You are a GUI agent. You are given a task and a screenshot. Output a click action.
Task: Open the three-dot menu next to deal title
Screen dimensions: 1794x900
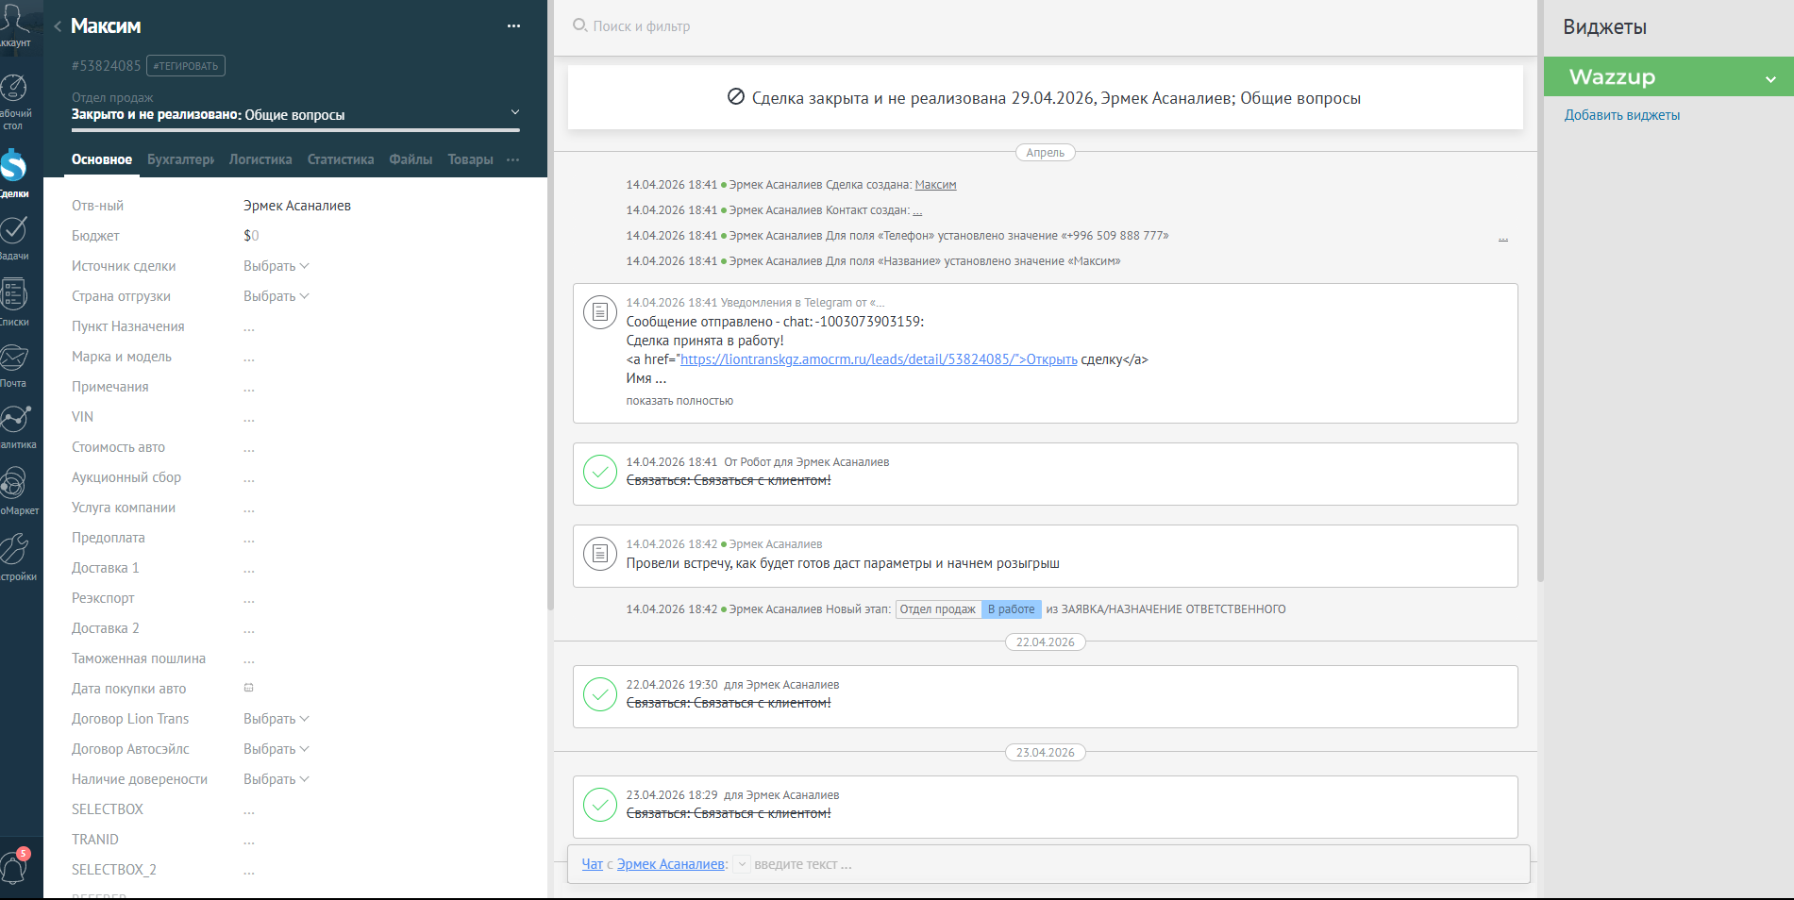coord(513,26)
